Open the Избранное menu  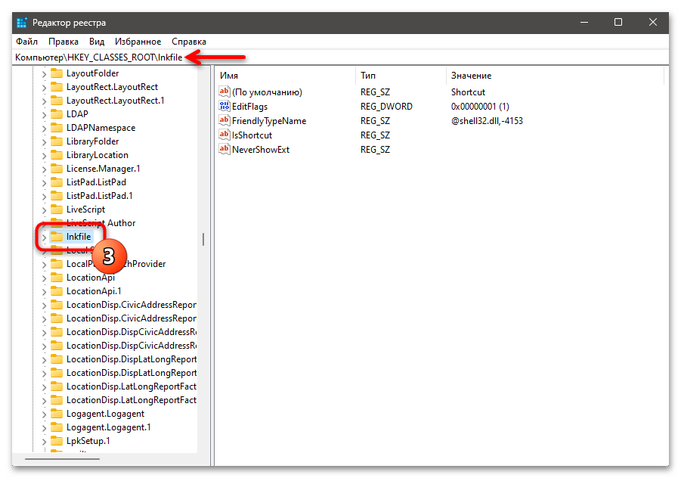coord(138,42)
